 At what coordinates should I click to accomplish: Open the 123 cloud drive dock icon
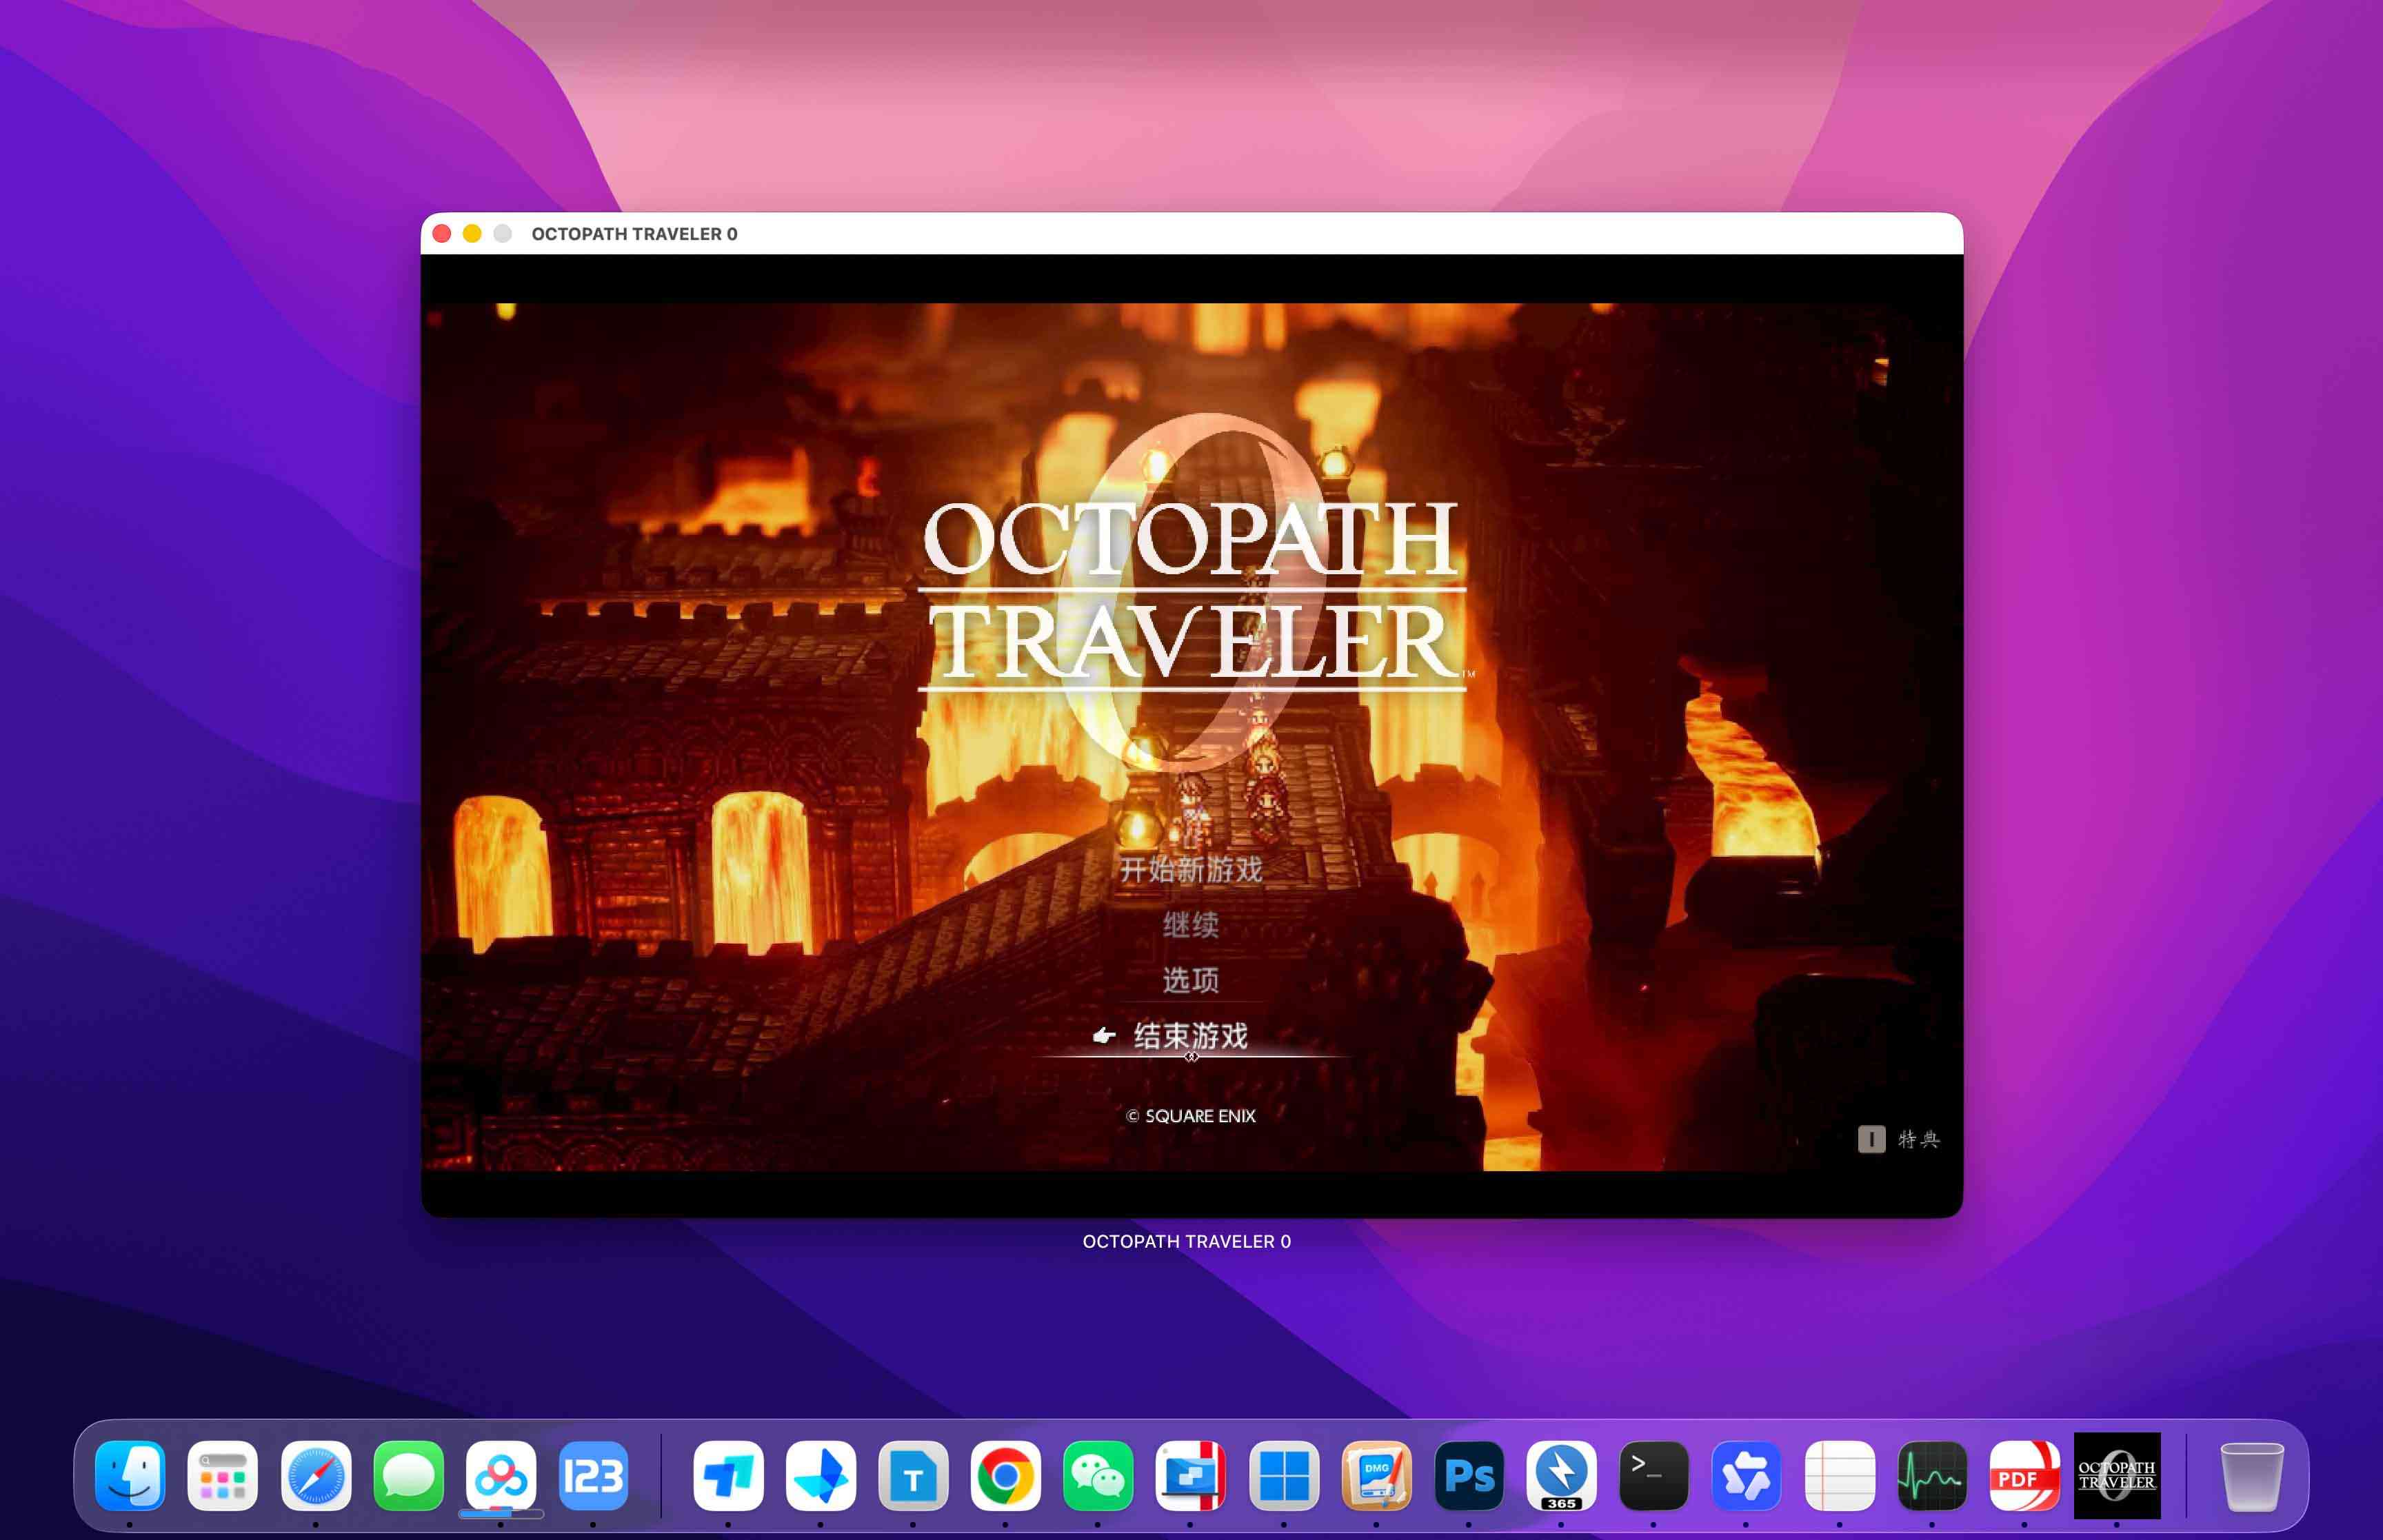point(593,1476)
